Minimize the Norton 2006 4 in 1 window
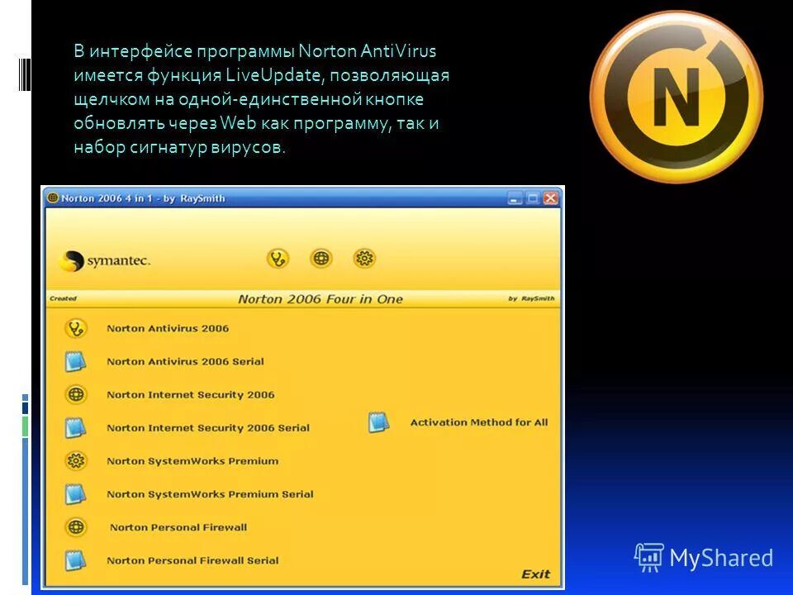 click(515, 198)
